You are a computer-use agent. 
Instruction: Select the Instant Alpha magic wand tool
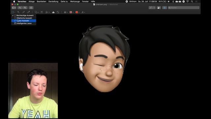18,12
